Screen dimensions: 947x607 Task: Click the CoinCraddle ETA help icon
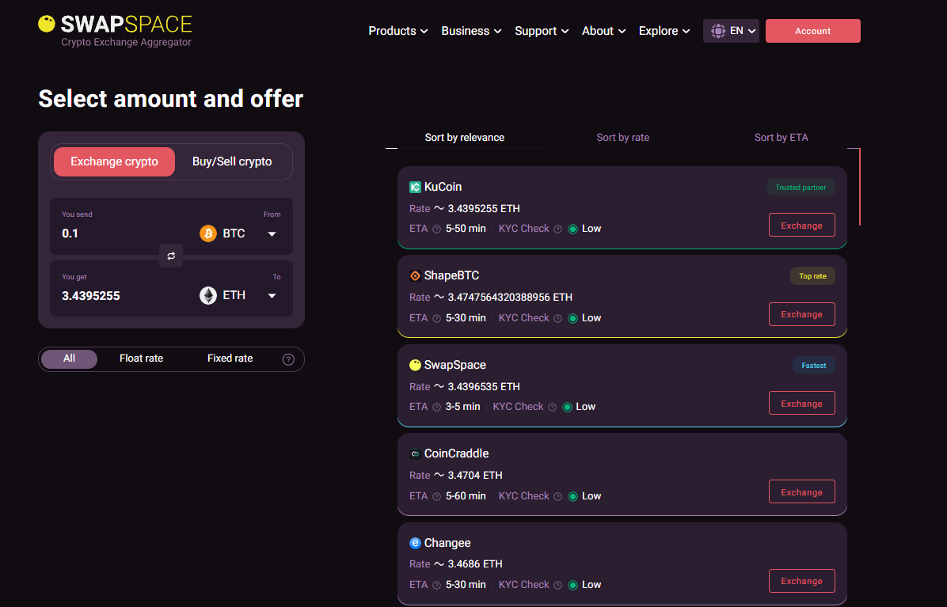click(436, 496)
